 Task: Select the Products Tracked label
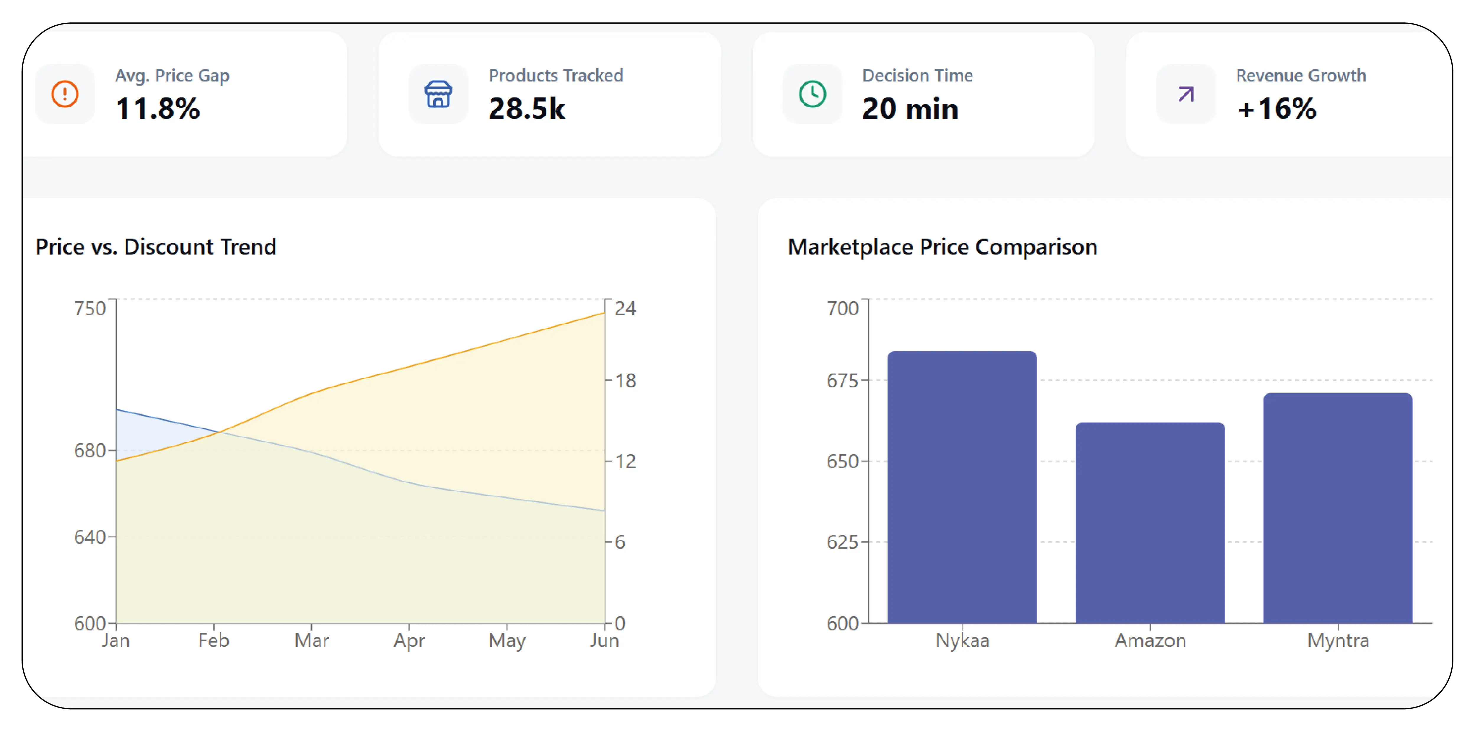pyautogui.click(x=556, y=76)
